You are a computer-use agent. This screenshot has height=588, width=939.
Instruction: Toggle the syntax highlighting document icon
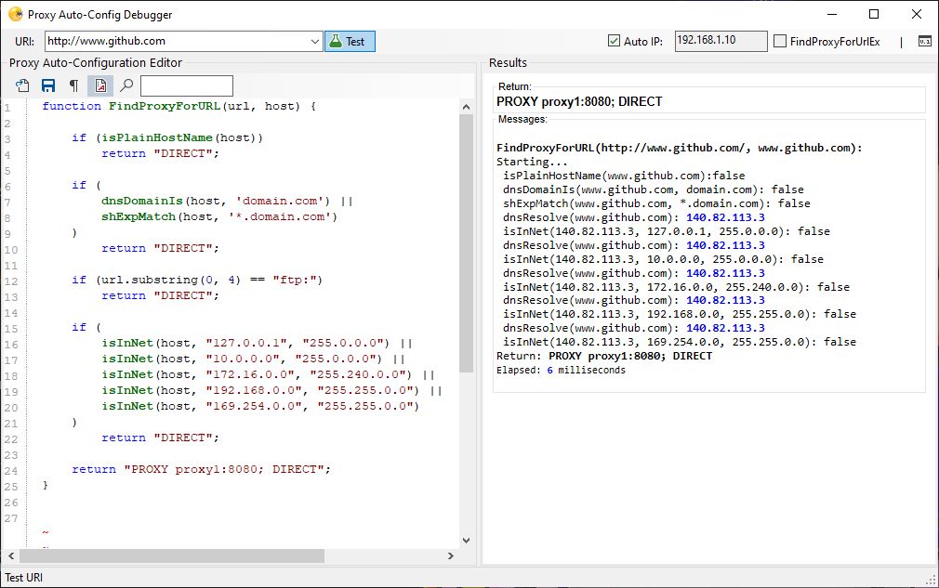click(x=100, y=85)
